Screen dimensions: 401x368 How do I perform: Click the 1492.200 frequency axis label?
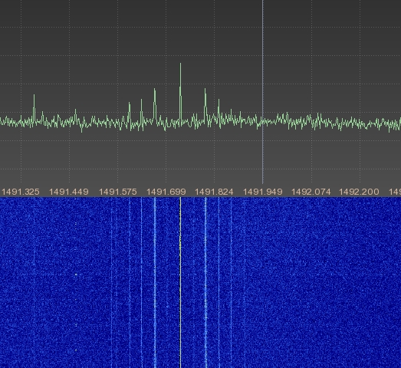click(359, 192)
